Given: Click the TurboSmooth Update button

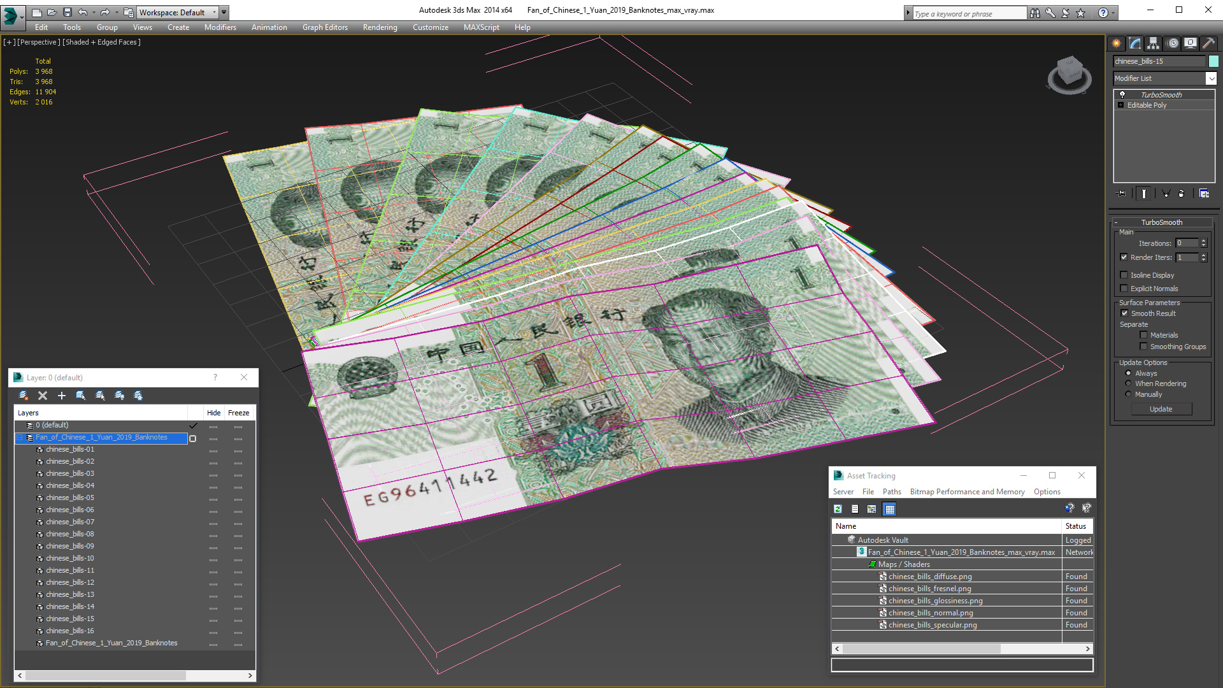Looking at the screenshot, I should 1161,409.
